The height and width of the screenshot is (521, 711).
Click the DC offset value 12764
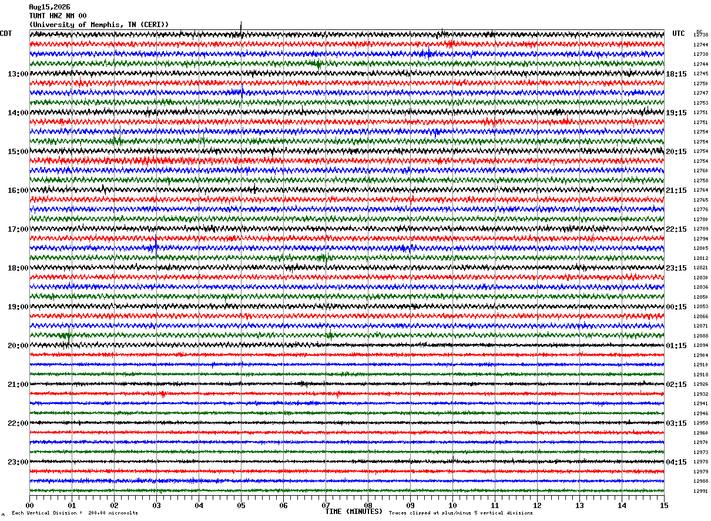pyautogui.click(x=701, y=191)
